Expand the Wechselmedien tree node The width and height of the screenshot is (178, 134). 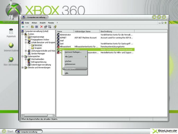pos(26,59)
